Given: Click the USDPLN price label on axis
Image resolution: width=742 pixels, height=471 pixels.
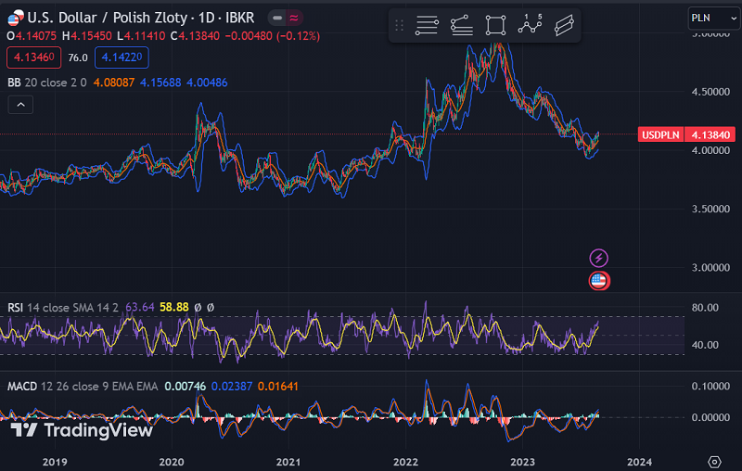Looking at the screenshot, I should pos(660,135).
